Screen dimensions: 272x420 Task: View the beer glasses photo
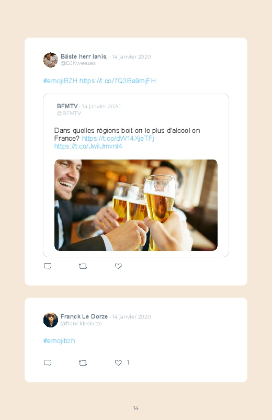[x=136, y=205]
